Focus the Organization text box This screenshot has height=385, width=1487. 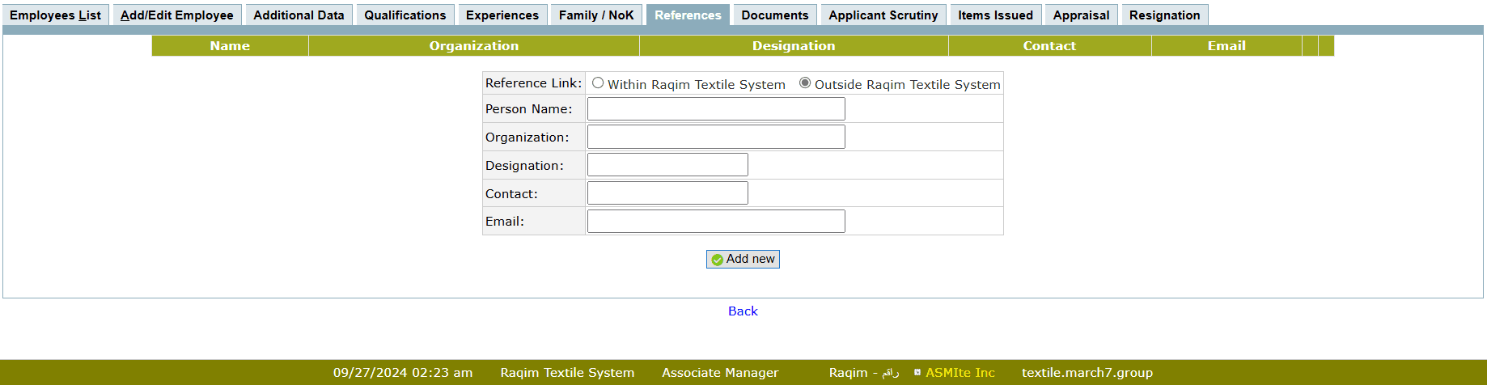tap(716, 137)
